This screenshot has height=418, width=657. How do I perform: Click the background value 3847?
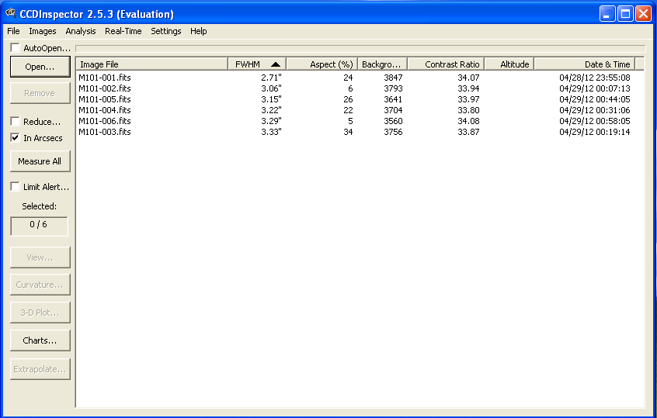point(393,78)
